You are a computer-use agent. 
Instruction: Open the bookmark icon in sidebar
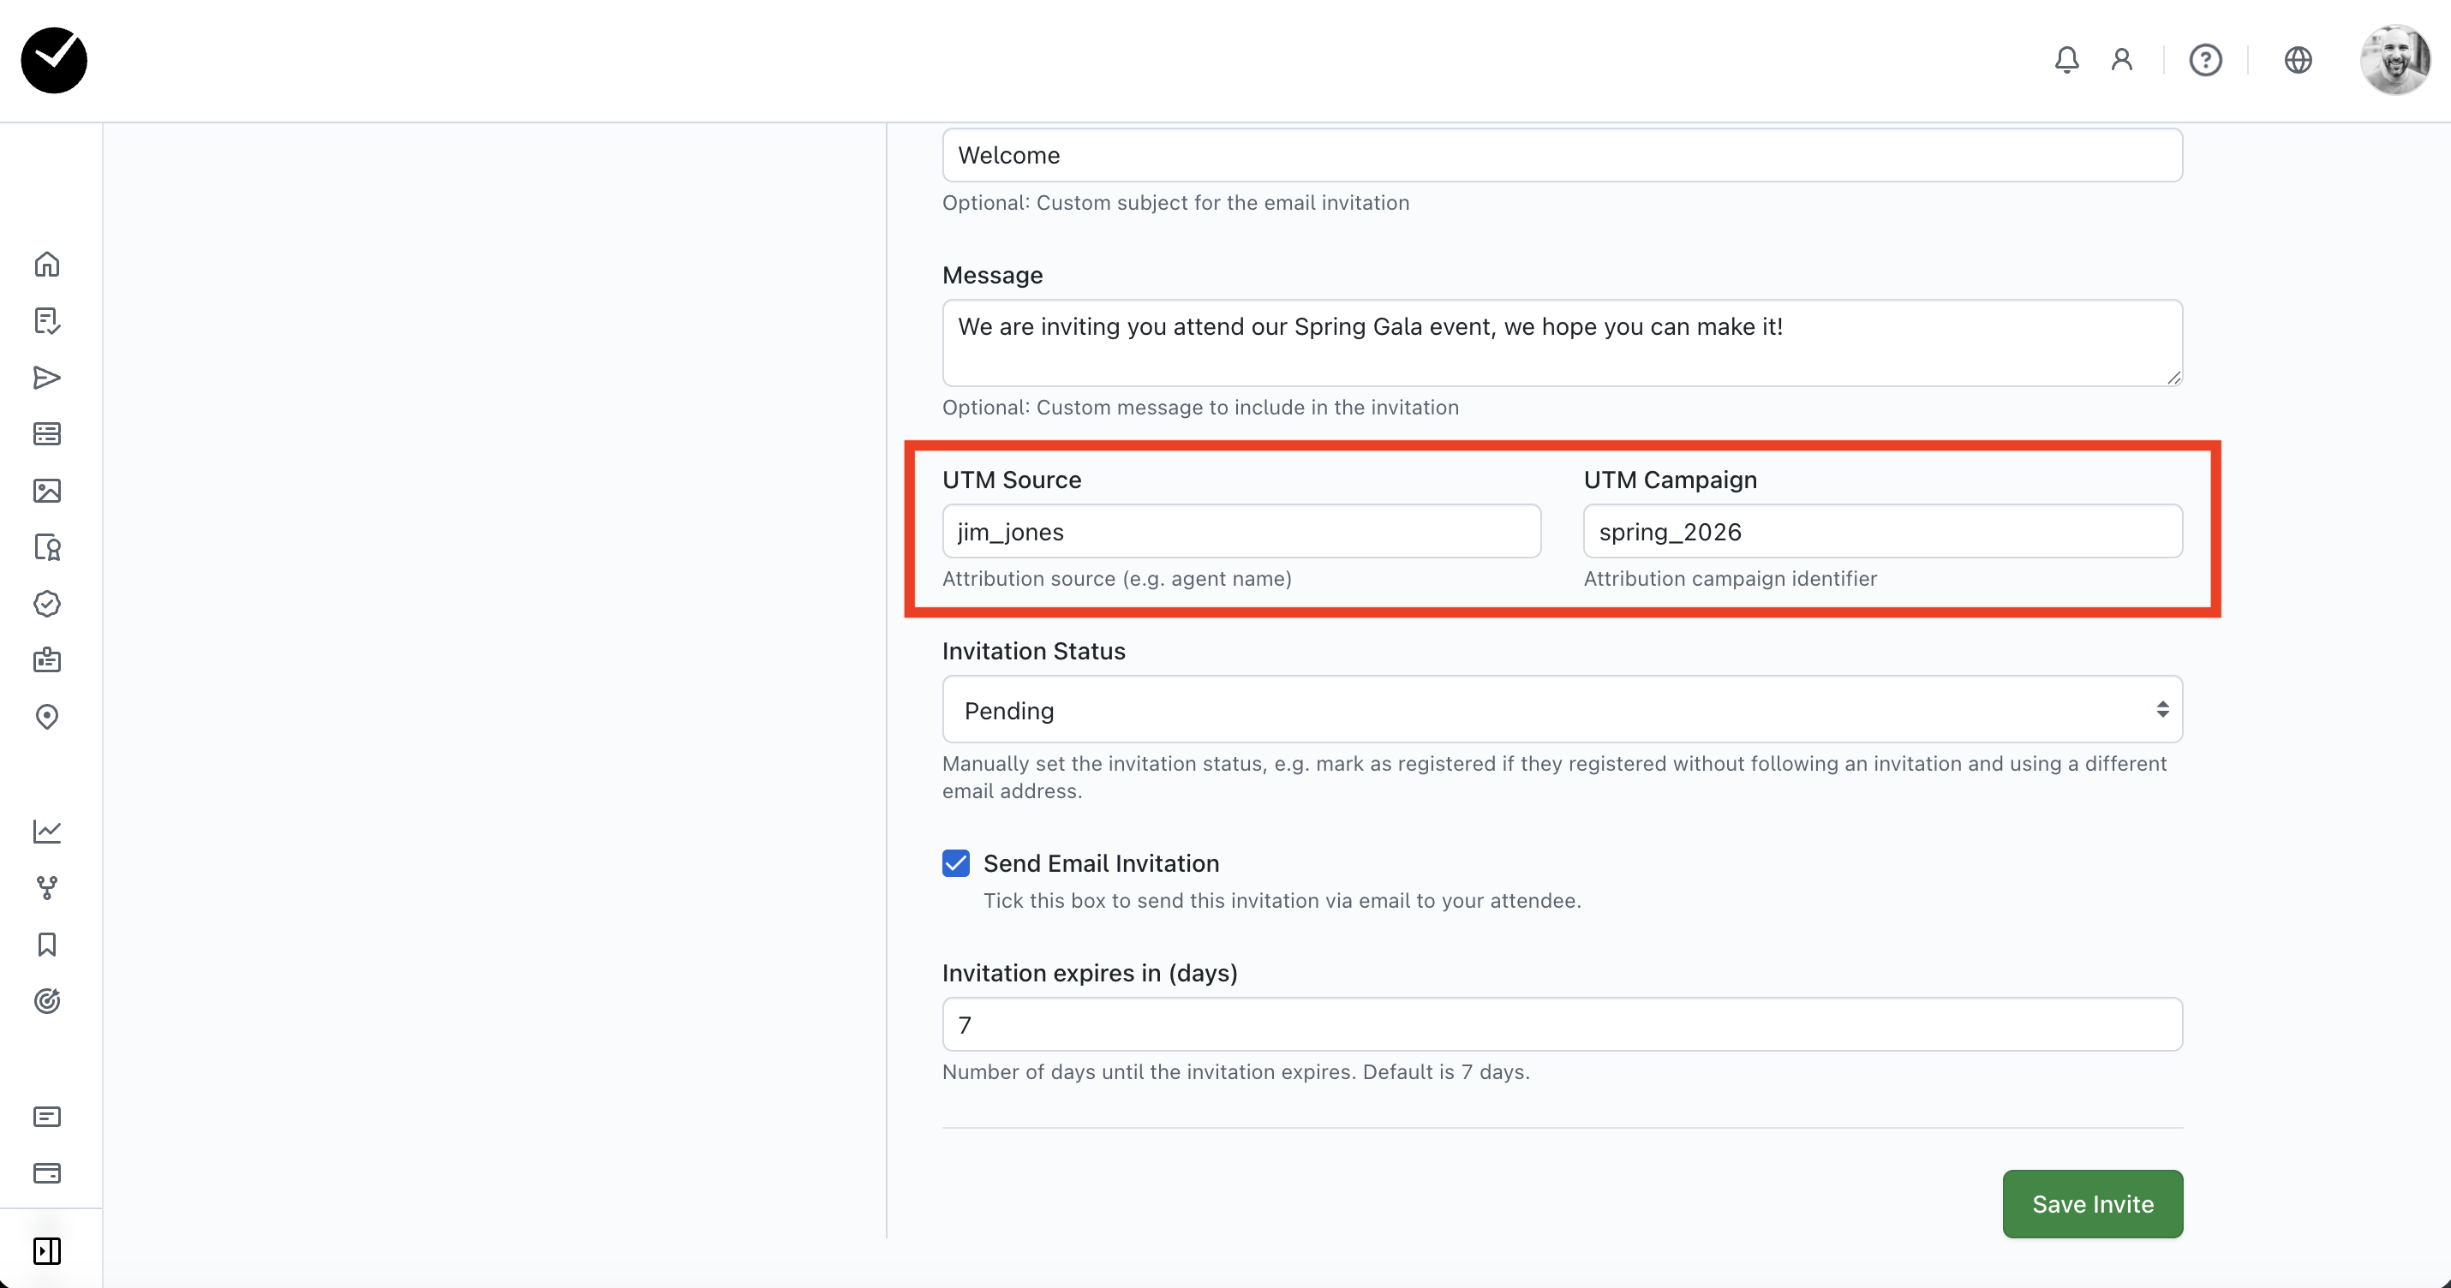pyautogui.click(x=46, y=945)
